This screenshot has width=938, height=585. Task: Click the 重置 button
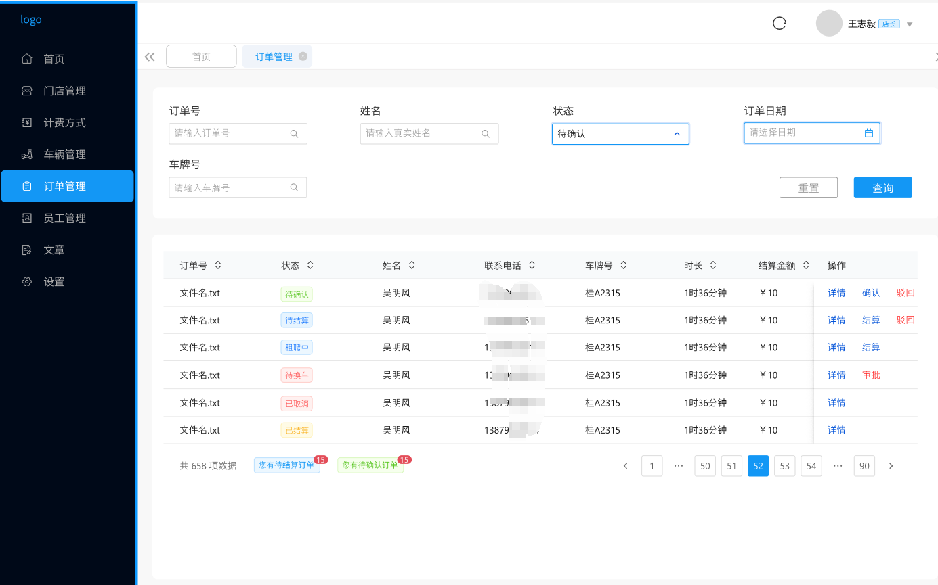[x=809, y=187]
